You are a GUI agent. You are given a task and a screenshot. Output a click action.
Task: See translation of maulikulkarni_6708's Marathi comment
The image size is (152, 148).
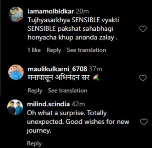coord(67,91)
